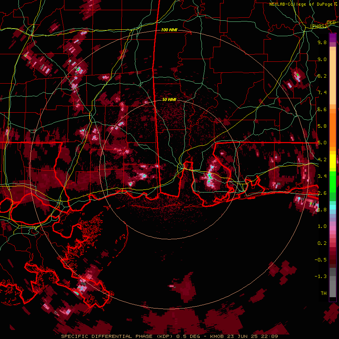Click the 9.0 scale value
This screenshot has height=339, width=339.
click(322, 60)
